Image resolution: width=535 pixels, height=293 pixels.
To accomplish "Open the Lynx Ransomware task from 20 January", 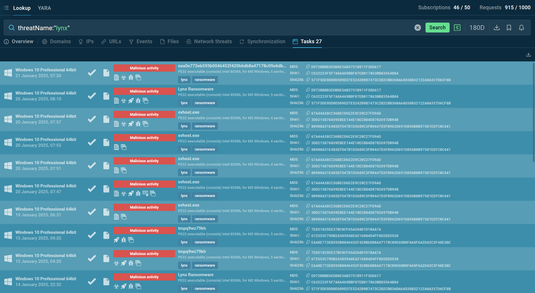I will [x=196, y=89].
